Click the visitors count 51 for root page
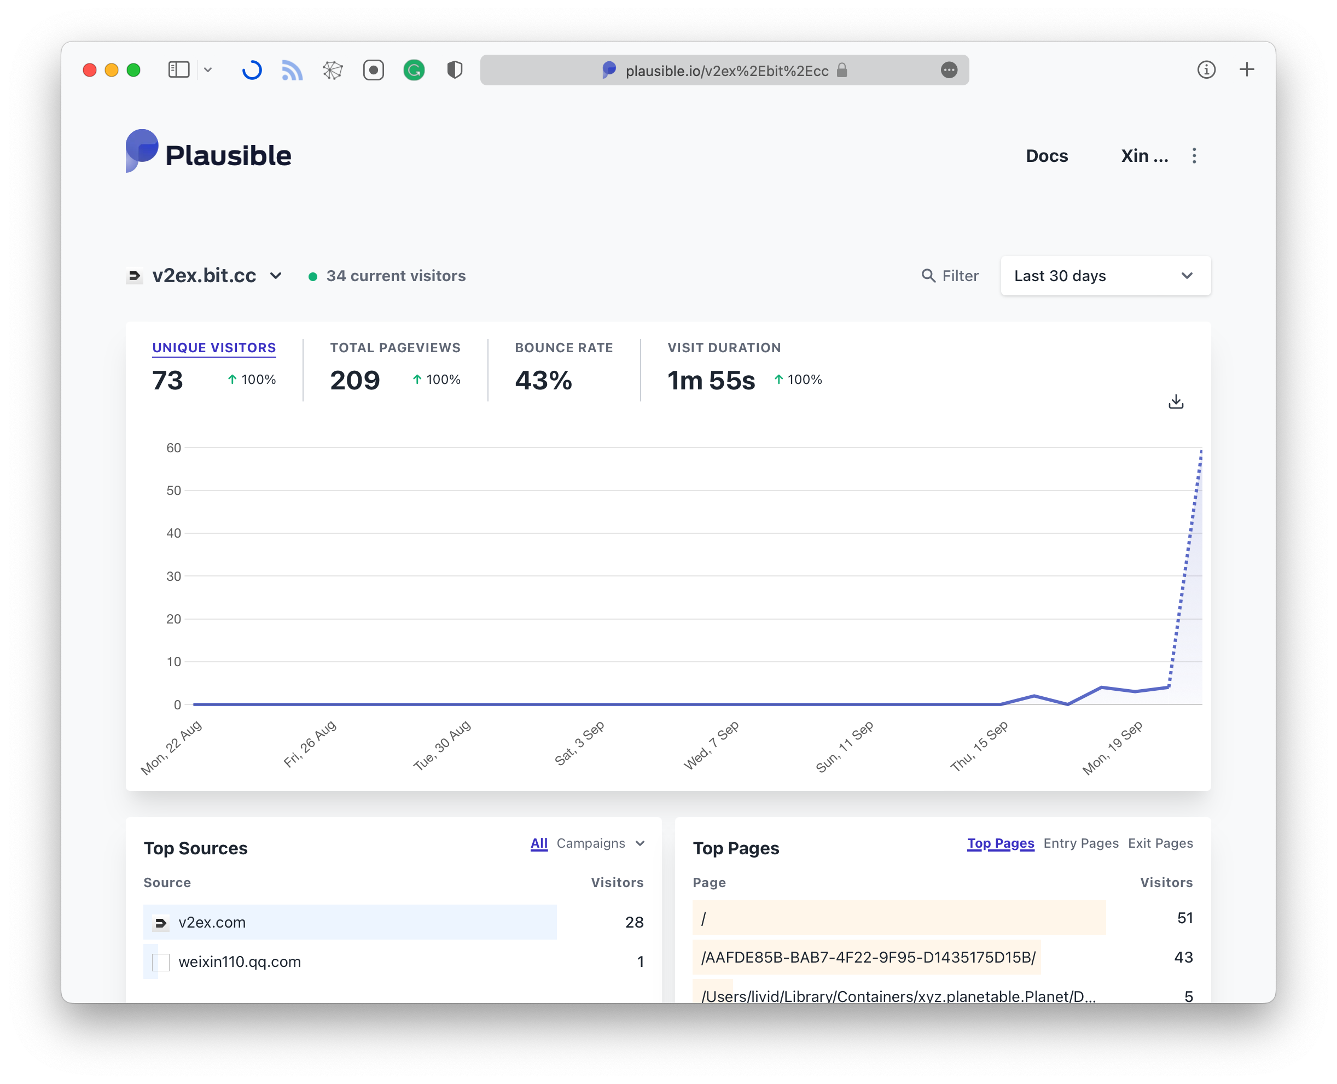This screenshot has height=1084, width=1337. [x=1184, y=918]
